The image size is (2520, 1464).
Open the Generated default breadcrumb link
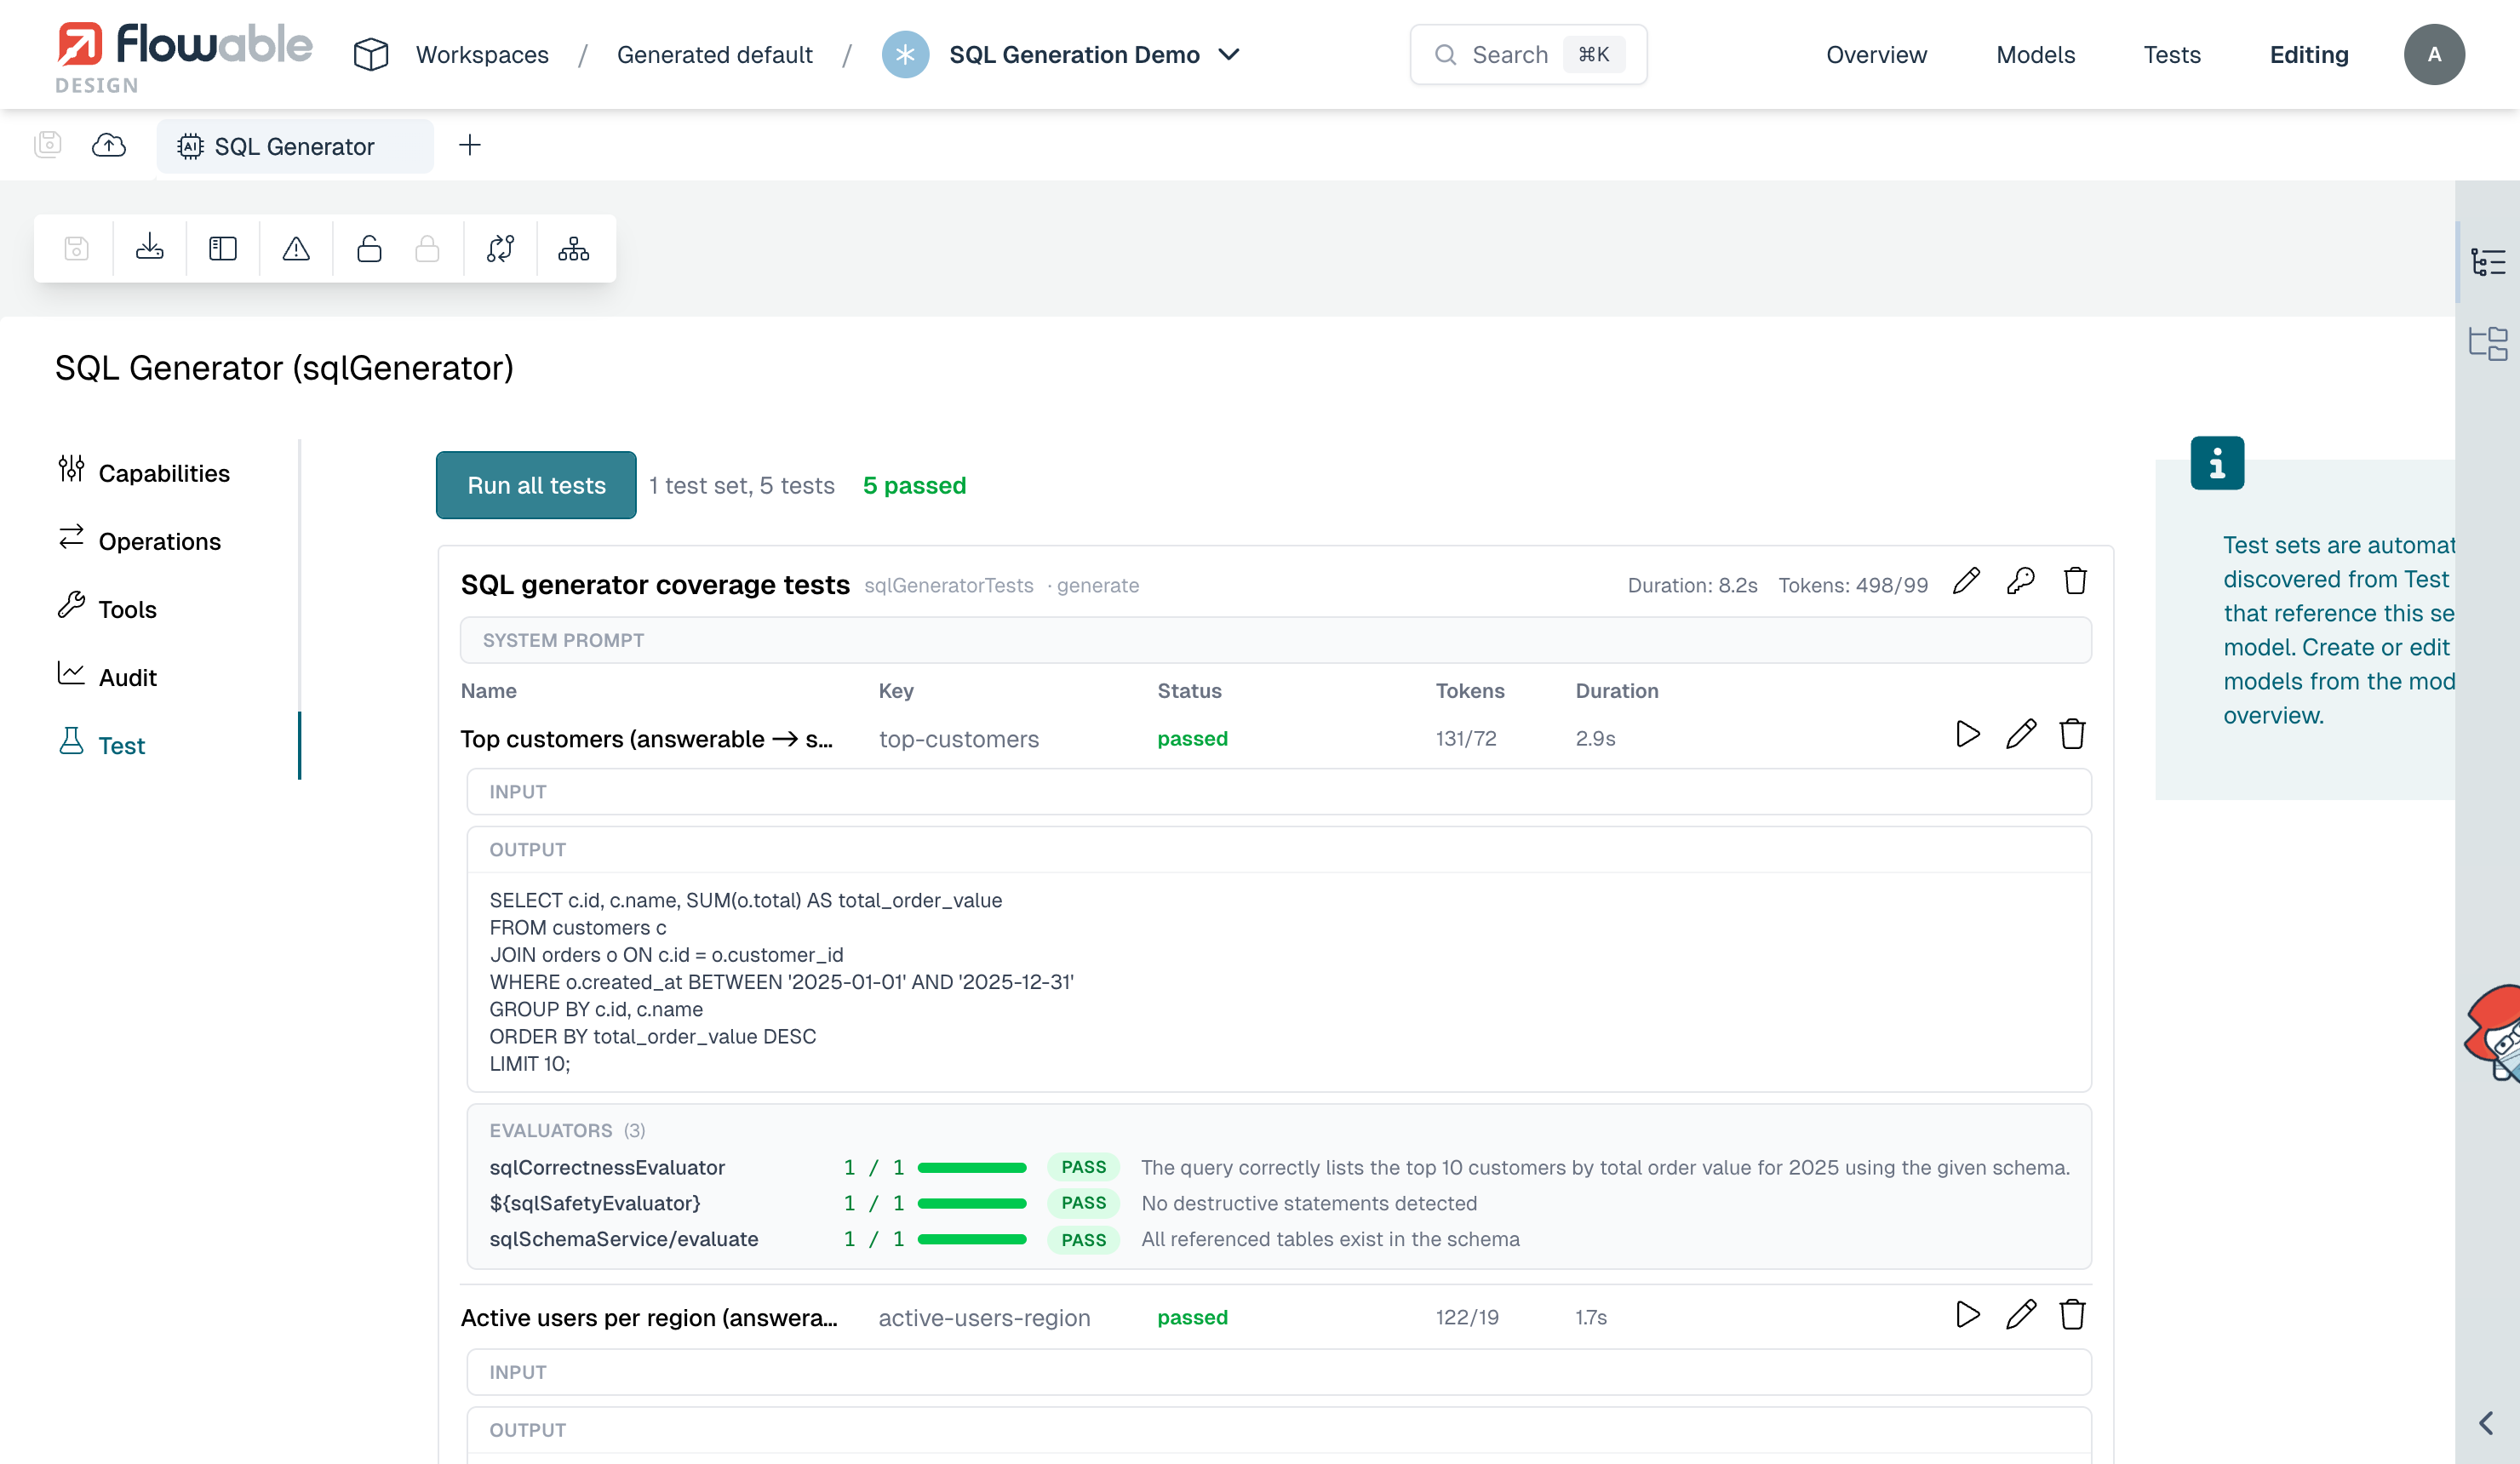pyautogui.click(x=715, y=54)
